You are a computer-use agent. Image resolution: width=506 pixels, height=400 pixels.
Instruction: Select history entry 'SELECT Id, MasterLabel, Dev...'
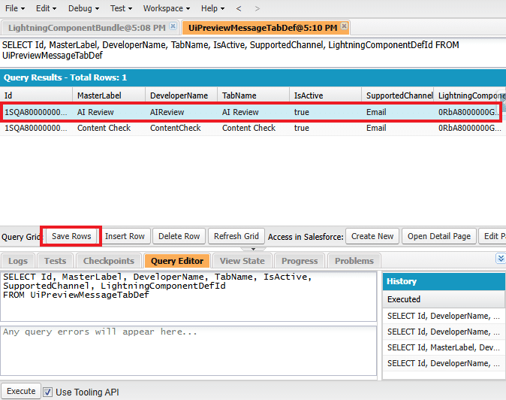444,347
